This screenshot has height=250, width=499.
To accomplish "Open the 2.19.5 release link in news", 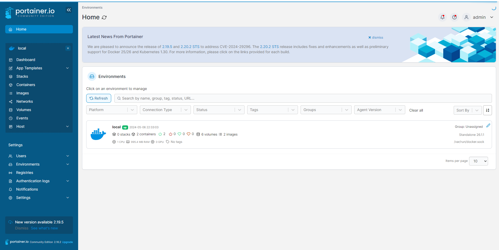I will pyautogui.click(x=167, y=47).
